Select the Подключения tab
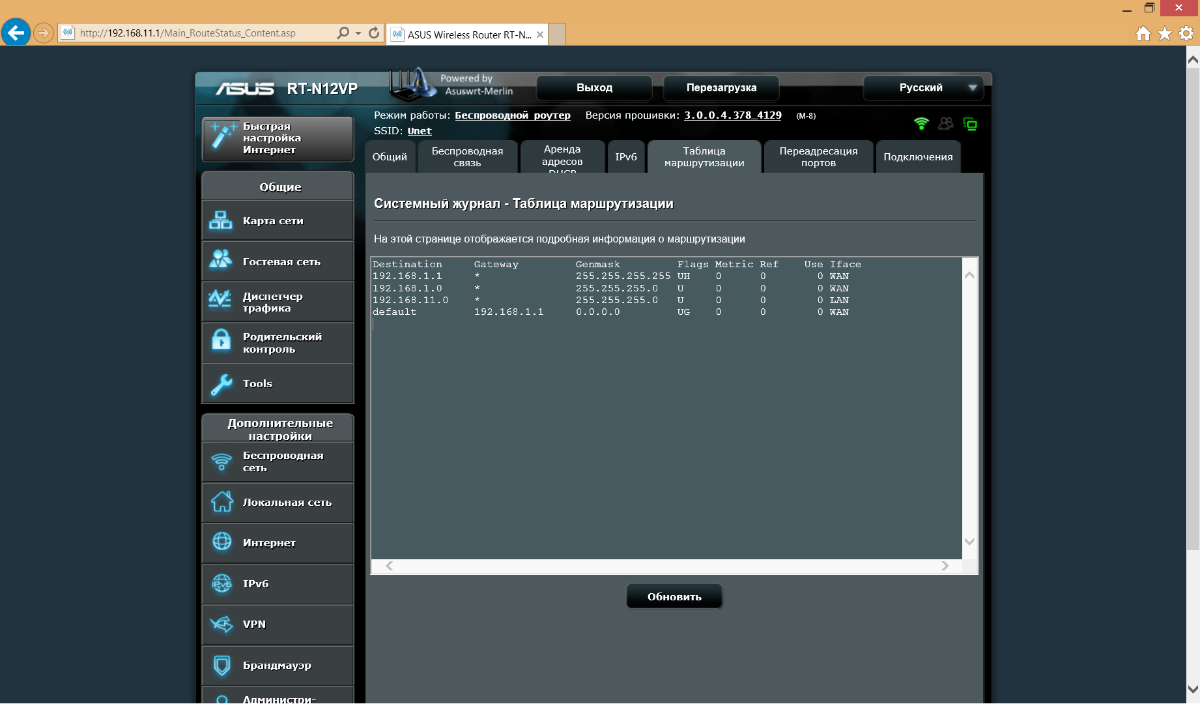 point(917,157)
